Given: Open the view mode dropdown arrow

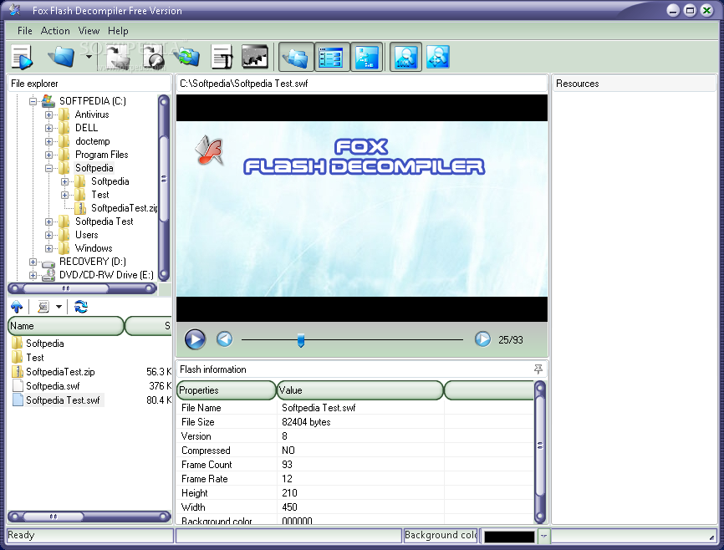Looking at the screenshot, I should tap(59, 306).
